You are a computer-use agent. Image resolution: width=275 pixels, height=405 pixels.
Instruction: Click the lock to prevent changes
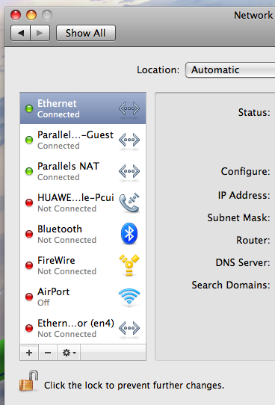pos(28,381)
